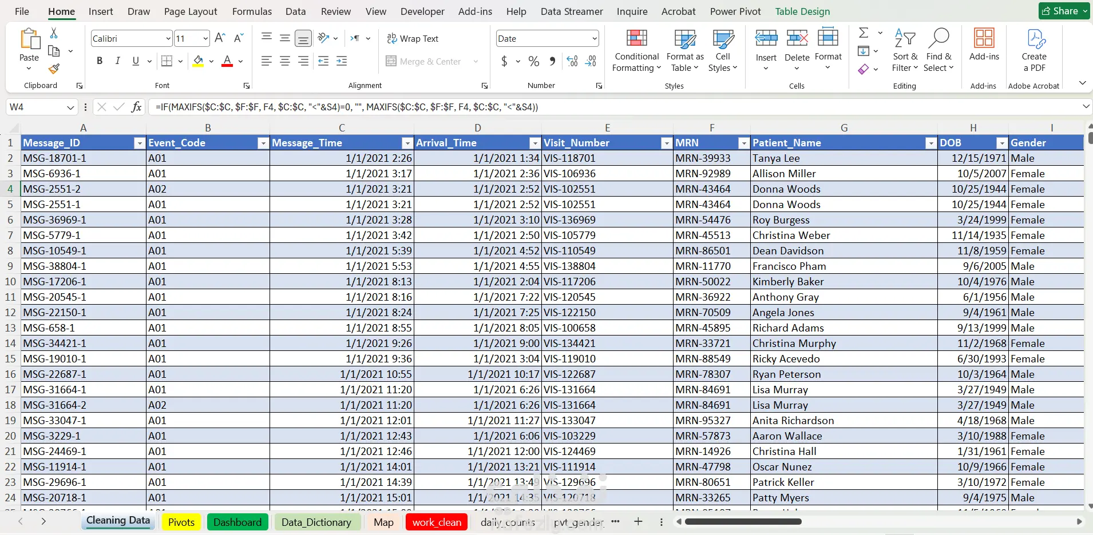The height and width of the screenshot is (535, 1093).
Task: Click Increase Decimal icon
Action: (572, 61)
